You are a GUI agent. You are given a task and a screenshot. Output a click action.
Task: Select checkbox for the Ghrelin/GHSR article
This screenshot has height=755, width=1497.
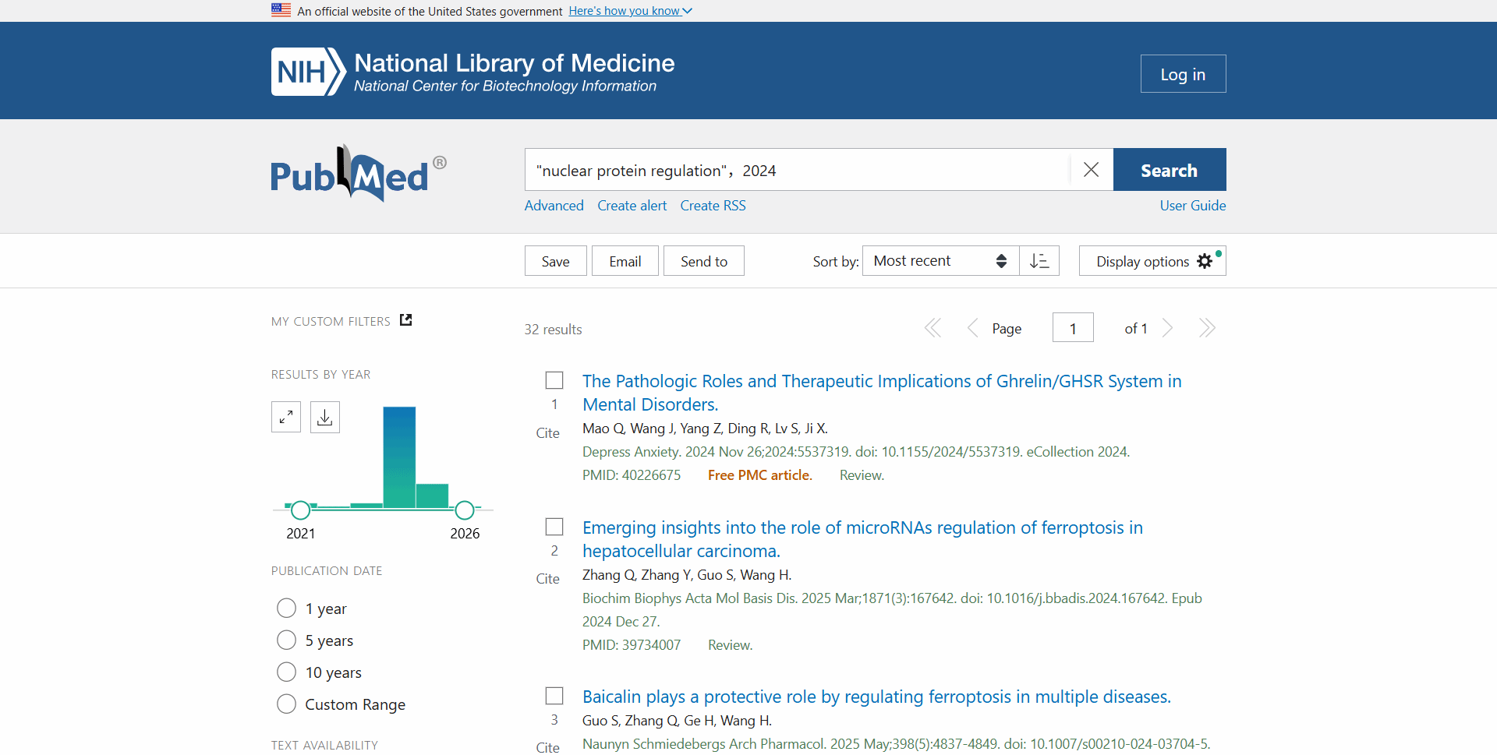tap(554, 380)
